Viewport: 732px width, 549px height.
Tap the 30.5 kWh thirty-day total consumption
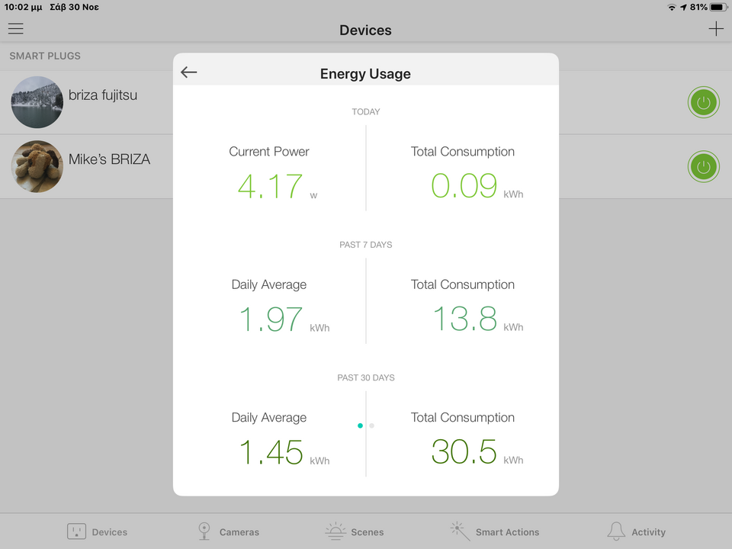click(477, 452)
